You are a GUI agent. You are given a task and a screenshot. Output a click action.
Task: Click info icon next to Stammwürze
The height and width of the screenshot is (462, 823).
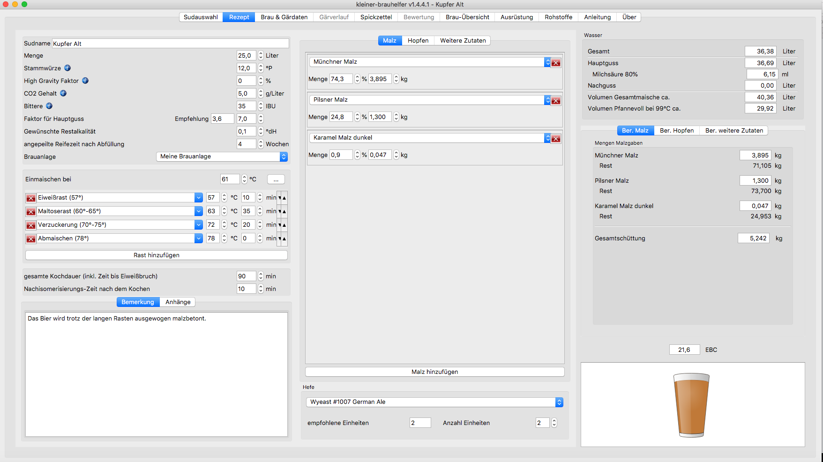(x=67, y=68)
